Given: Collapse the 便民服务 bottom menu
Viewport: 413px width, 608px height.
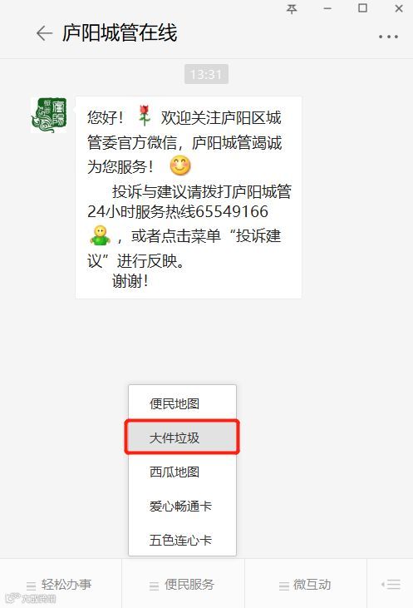Looking at the screenshot, I should coord(183,585).
